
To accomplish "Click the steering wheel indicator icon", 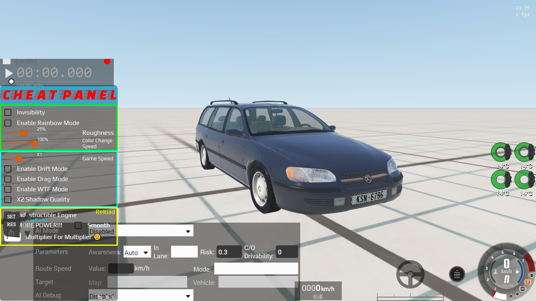I will pos(410,274).
